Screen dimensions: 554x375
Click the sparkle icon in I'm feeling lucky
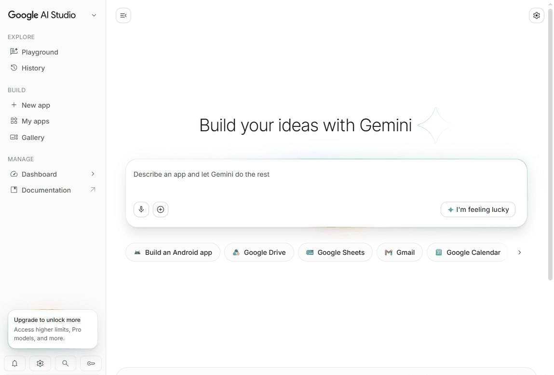(450, 209)
